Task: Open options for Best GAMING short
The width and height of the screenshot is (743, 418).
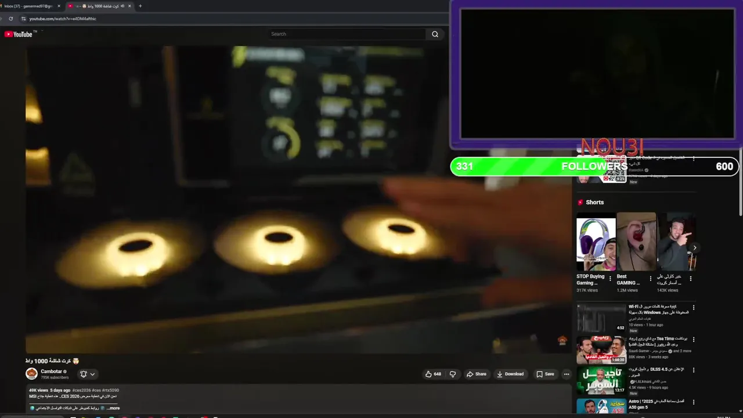Action: pyautogui.click(x=651, y=279)
